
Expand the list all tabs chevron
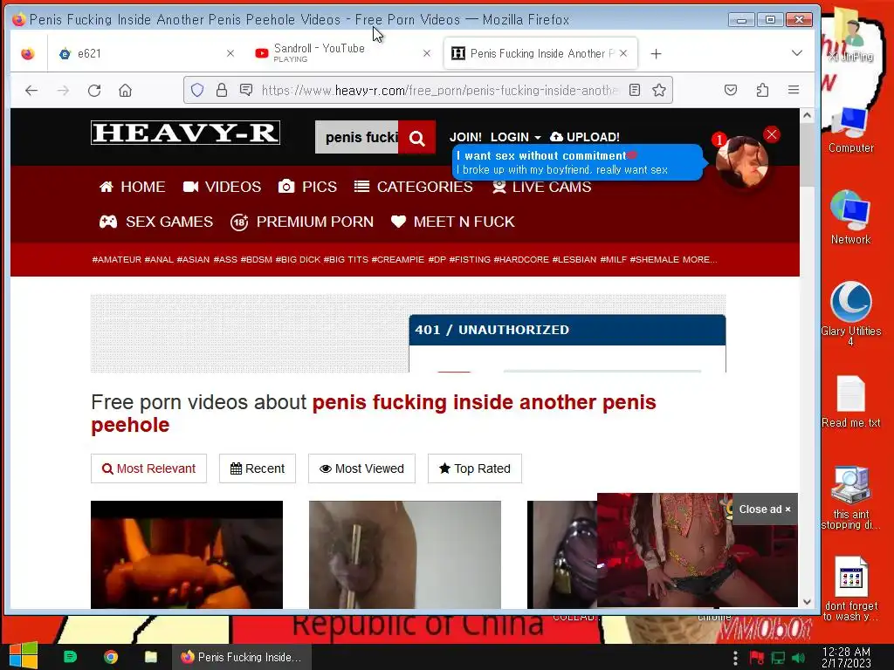(797, 53)
